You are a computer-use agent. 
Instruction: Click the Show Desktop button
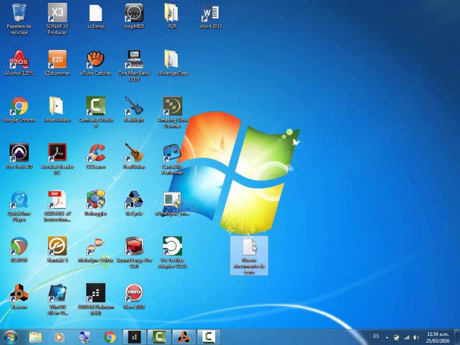457,337
